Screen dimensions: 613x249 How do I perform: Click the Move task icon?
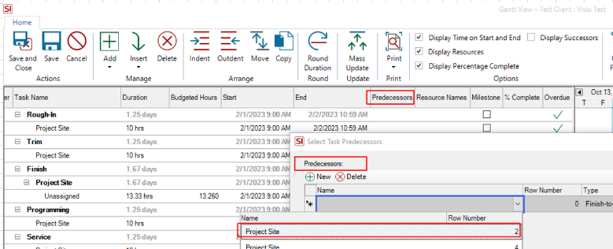tap(260, 41)
